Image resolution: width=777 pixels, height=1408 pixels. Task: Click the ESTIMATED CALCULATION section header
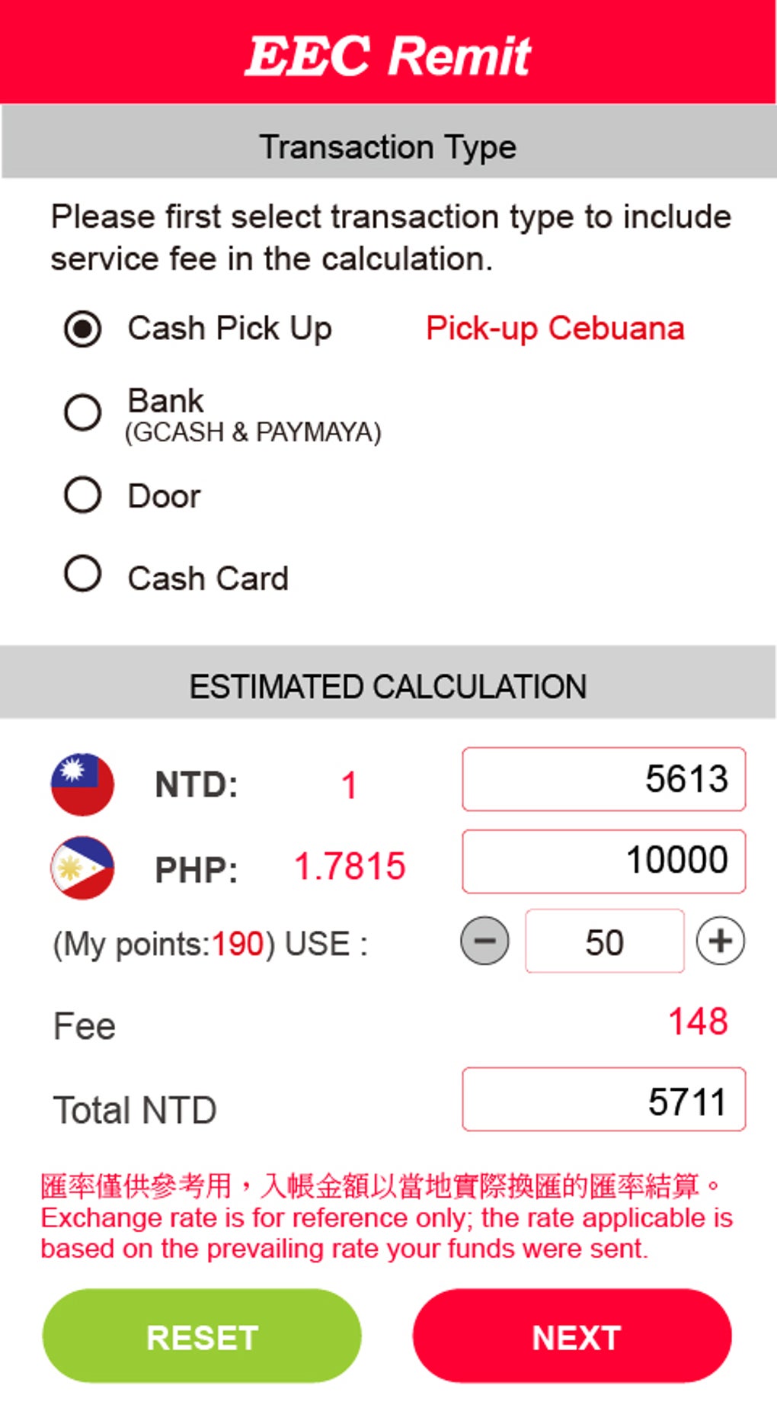pos(388,686)
